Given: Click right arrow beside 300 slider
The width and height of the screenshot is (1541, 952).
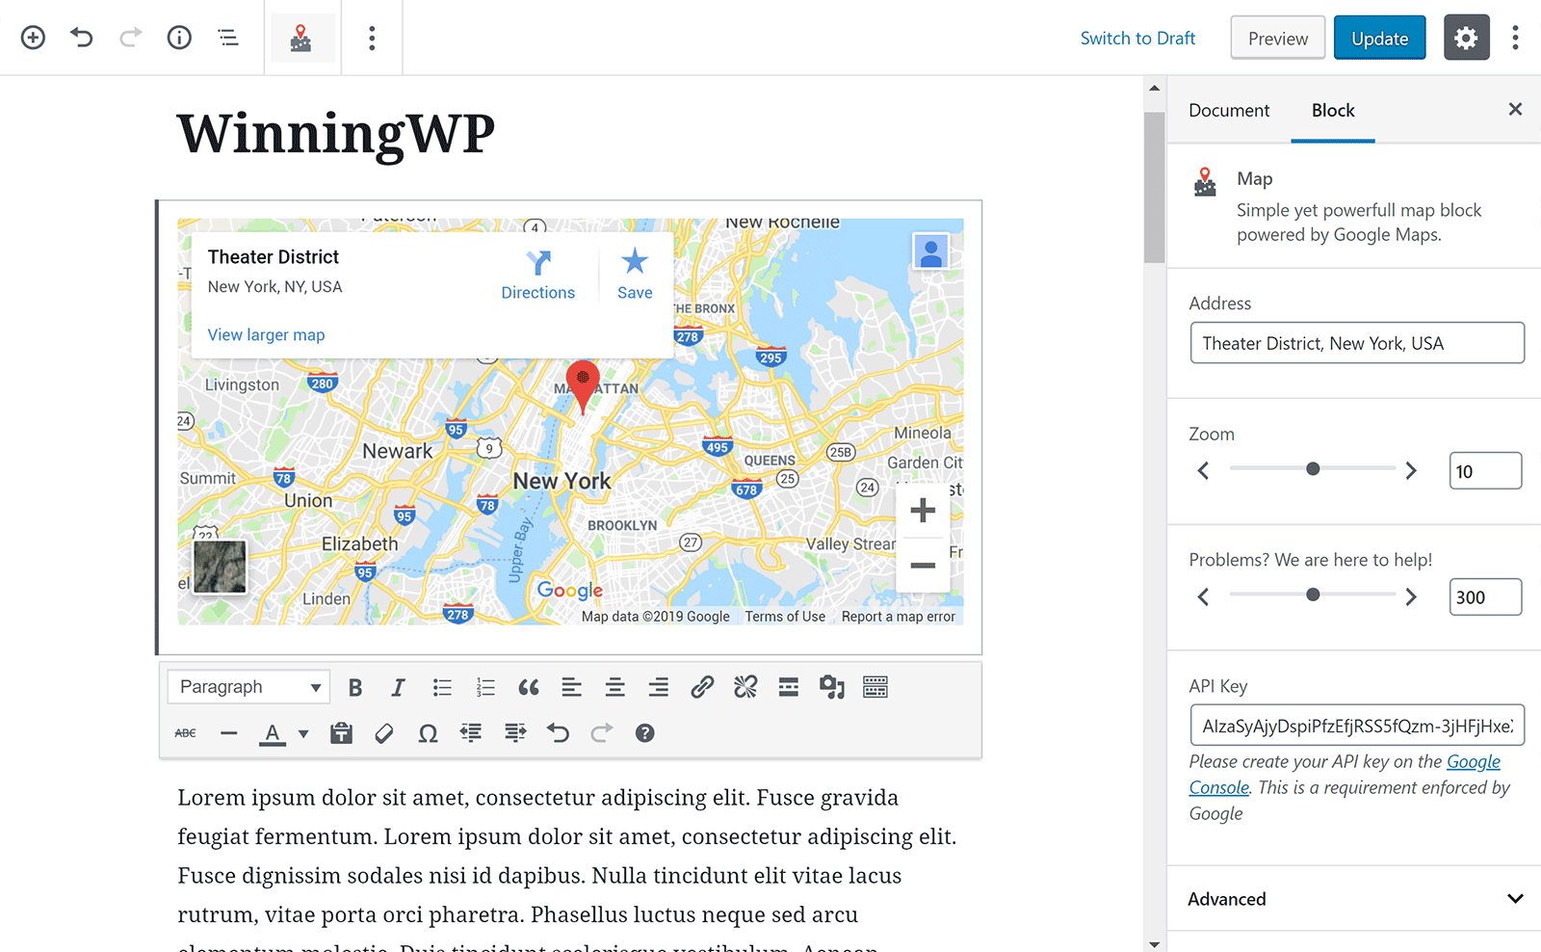Looking at the screenshot, I should coord(1411,596).
